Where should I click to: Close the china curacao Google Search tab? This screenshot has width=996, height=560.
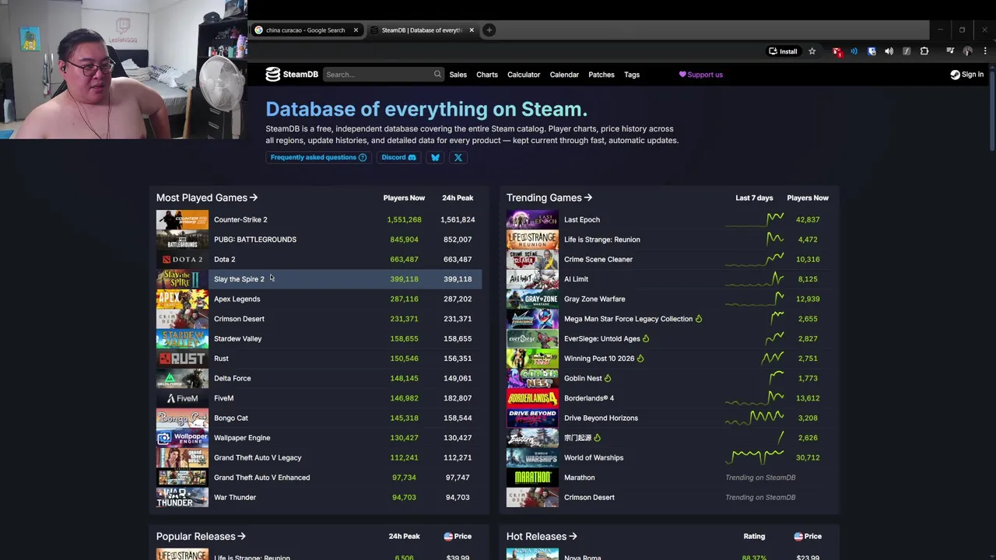point(356,30)
